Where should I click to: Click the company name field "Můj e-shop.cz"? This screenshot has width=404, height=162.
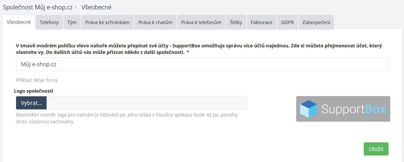(202, 64)
